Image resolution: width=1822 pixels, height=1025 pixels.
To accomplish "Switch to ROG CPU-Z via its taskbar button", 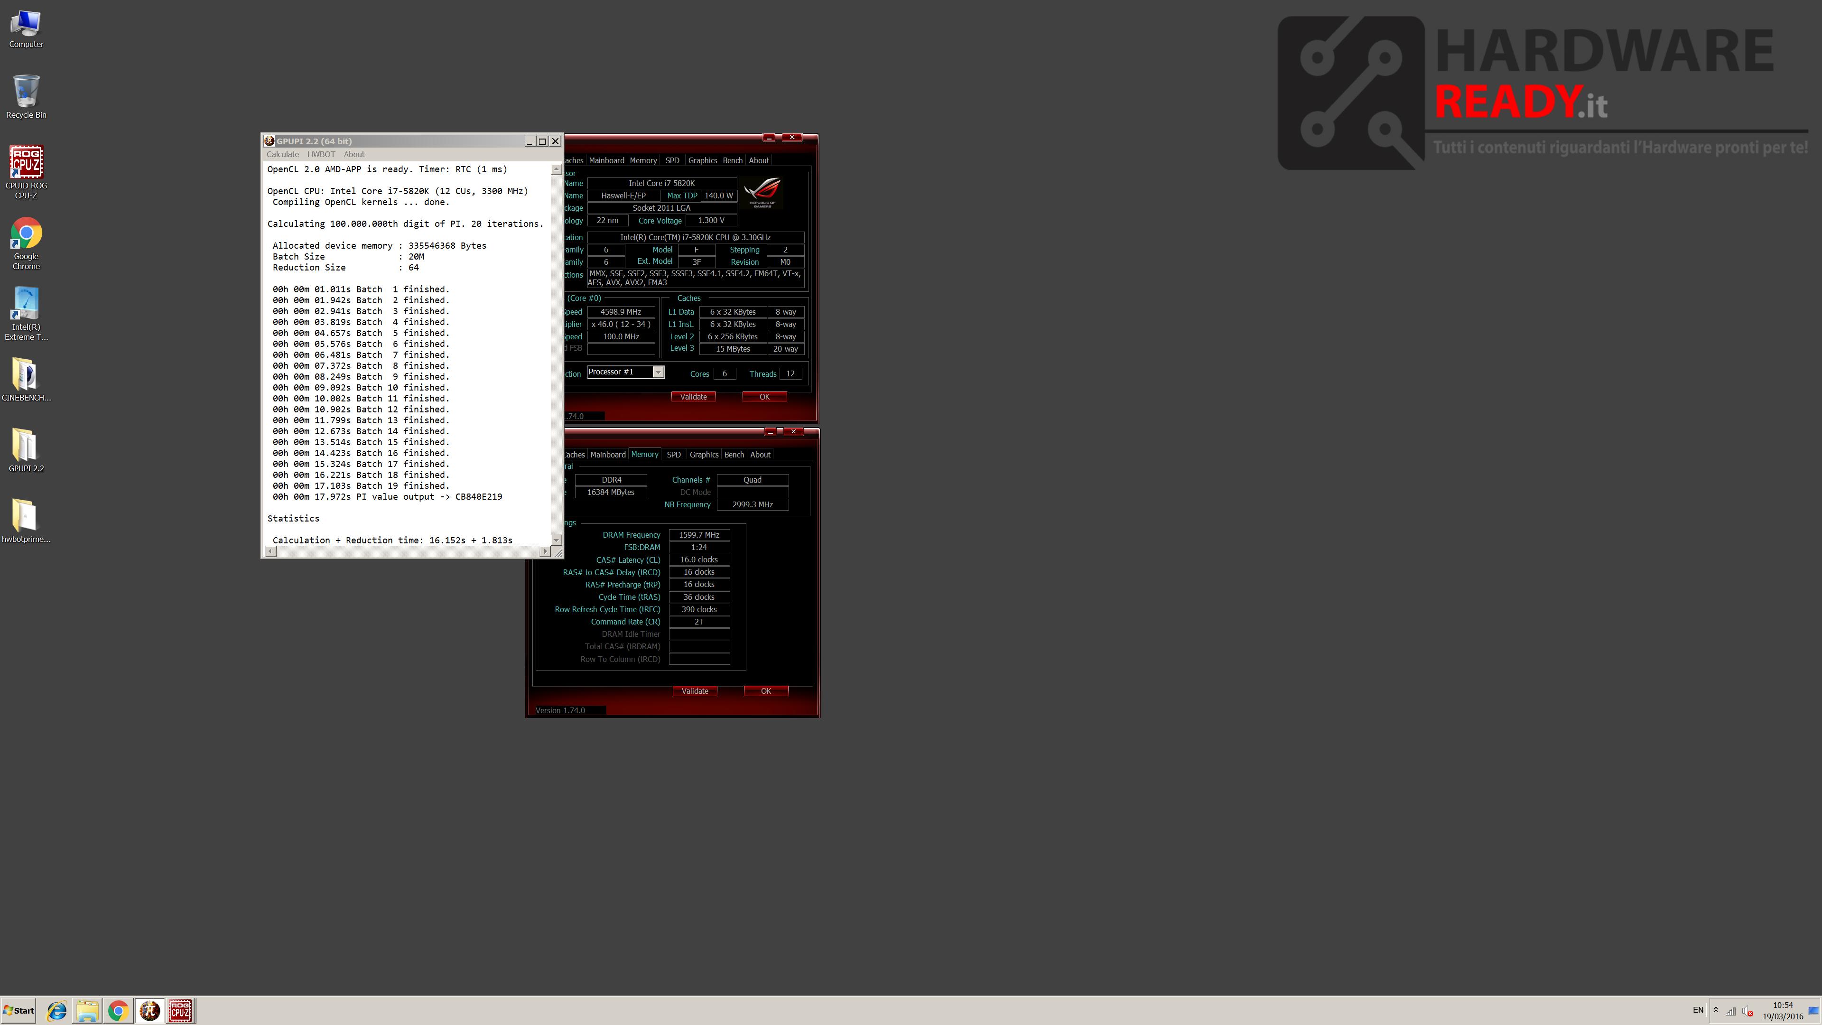I will (180, 1011).
